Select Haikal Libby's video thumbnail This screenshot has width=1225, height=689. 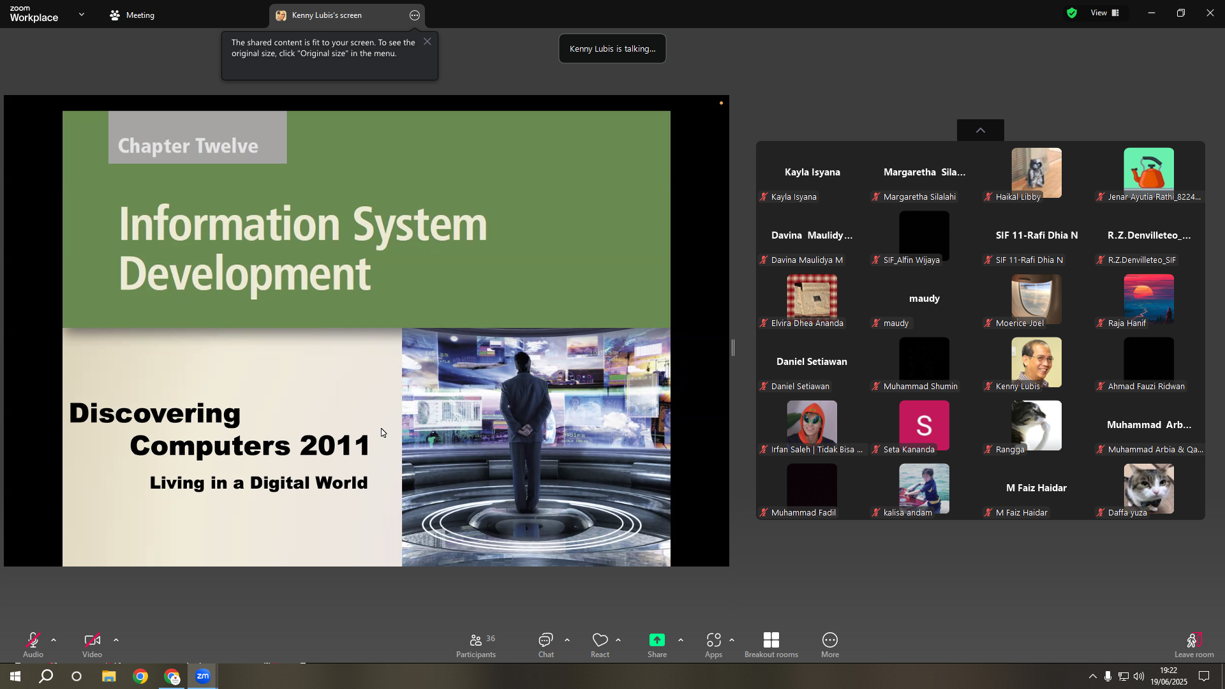[1036, 173]
